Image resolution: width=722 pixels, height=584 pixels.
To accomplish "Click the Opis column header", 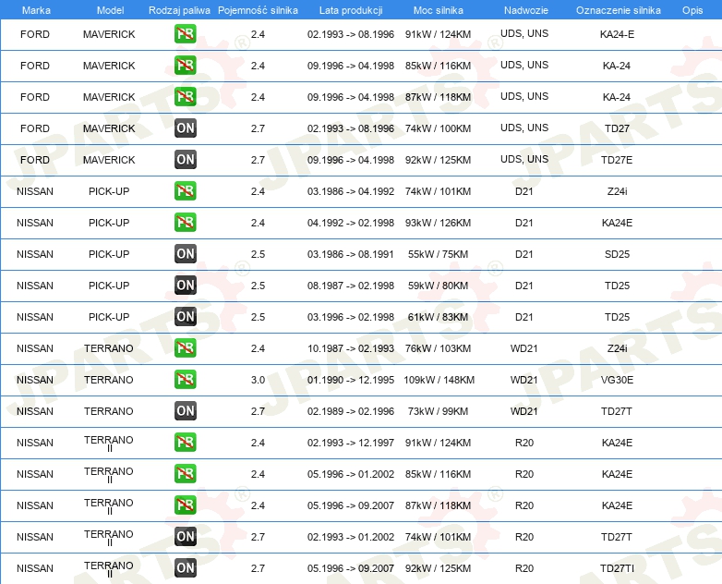I will click(692, 10).
